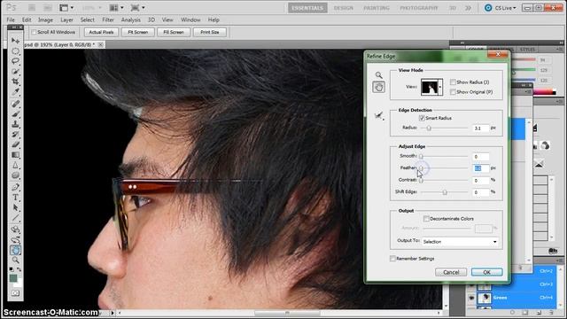Open the Layer menu
Screen dimensions: 567x319
[x=66, y=19]
